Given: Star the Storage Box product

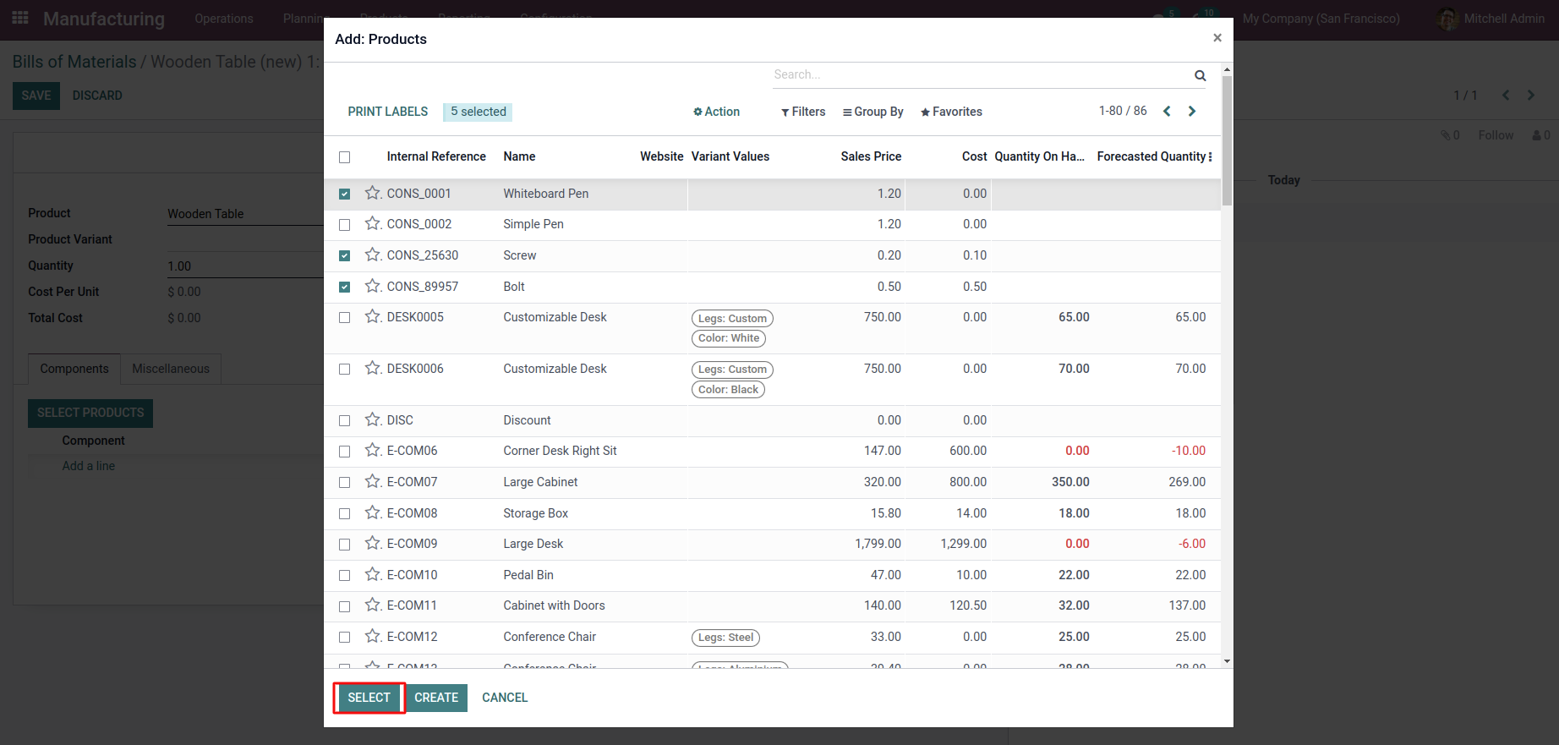Looking at the screenshot, I should (x=373, y=512).
